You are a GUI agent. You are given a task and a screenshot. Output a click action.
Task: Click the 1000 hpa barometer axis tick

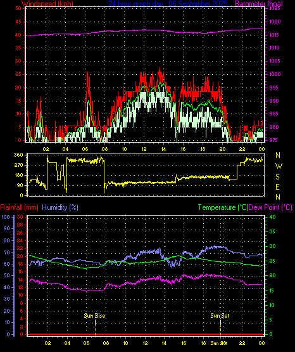pyautogui.click(x=275, y=74)
